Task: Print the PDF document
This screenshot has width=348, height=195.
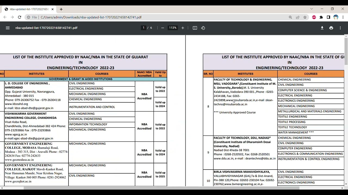Action: tap(331, 28)
